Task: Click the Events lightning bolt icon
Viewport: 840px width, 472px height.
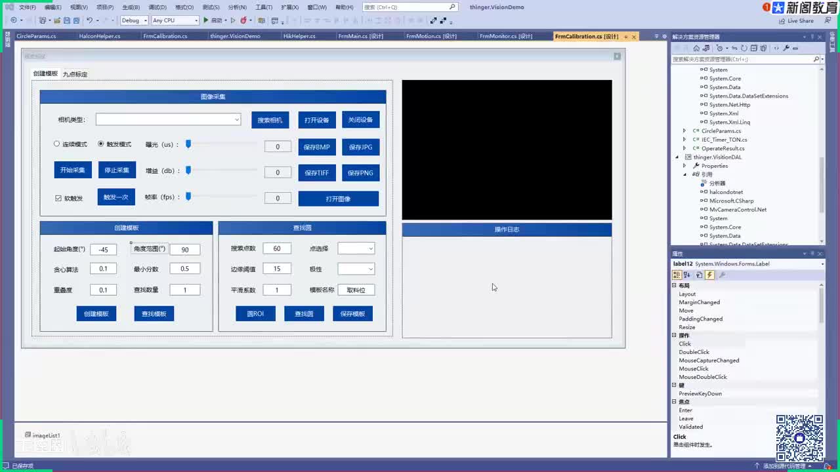Action: click(710, 275)
